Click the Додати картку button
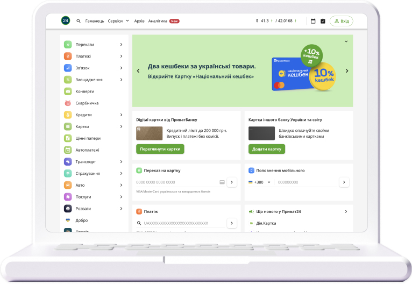 pyautogui.click(x=266, y=149)
